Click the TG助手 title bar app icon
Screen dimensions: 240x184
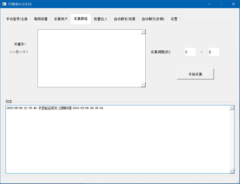tap(4, 4)
